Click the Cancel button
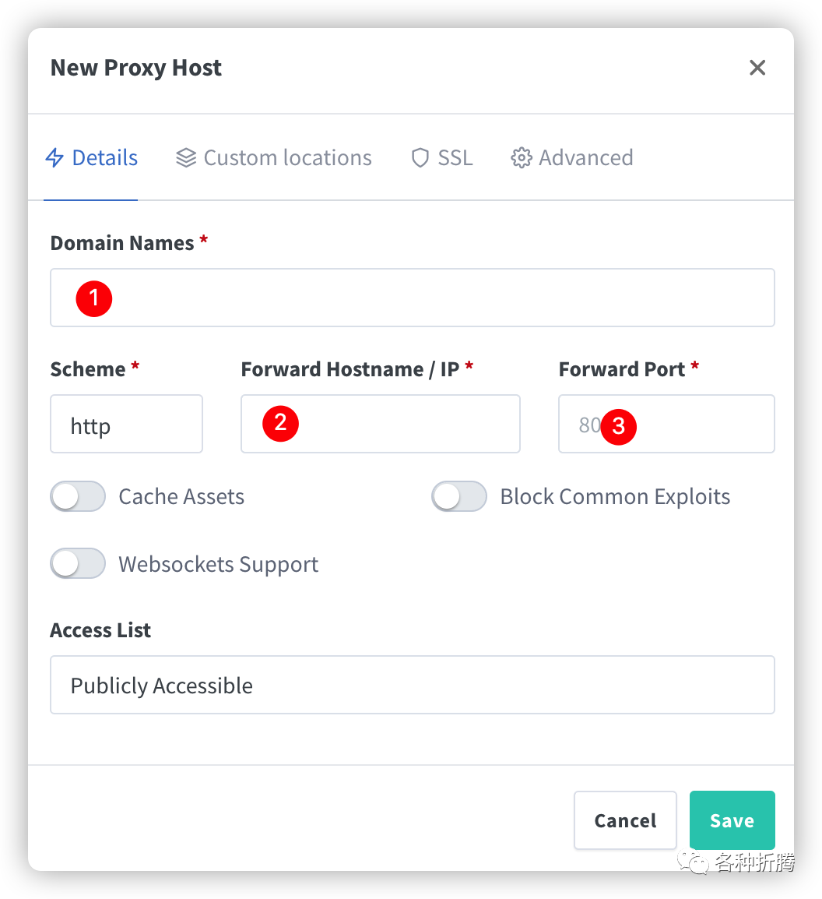822x899 pixels. [625, 820]
